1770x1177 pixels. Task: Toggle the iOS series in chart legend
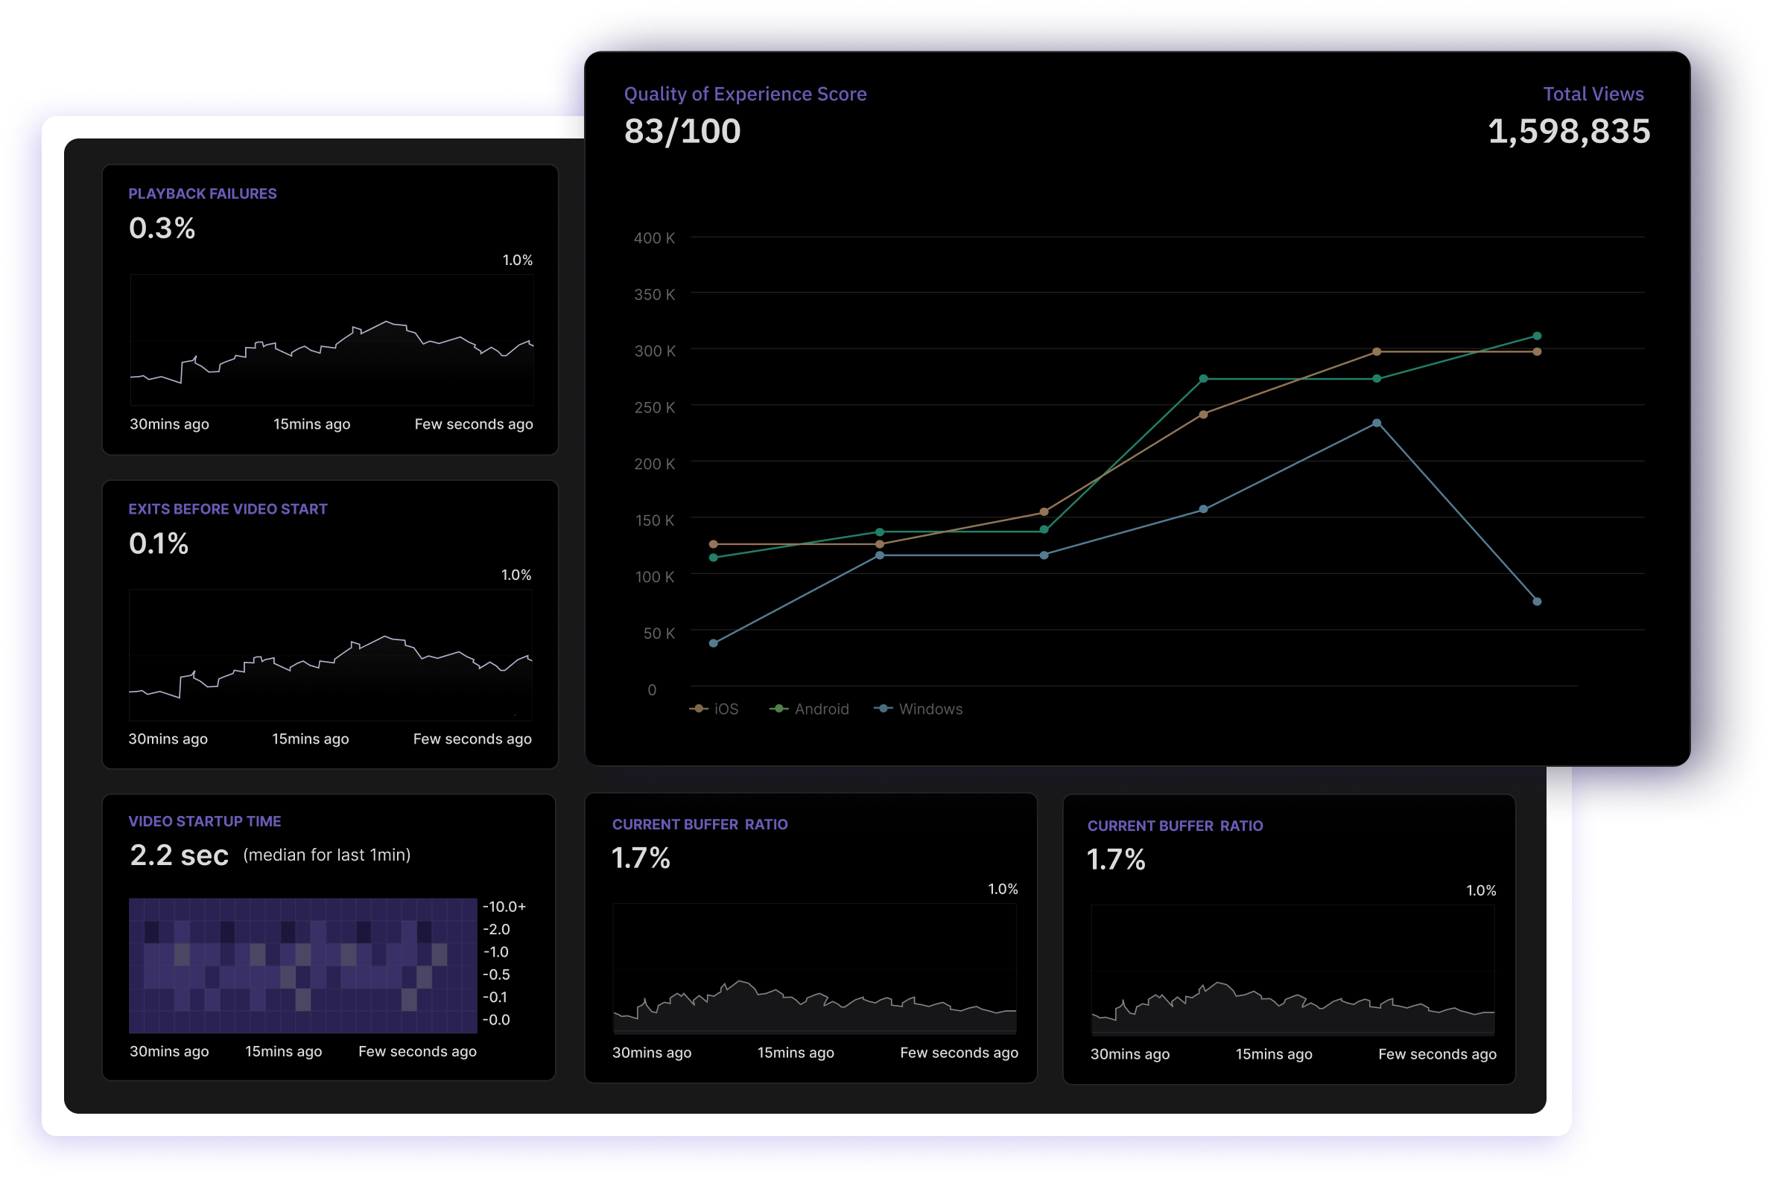point(714,709)
